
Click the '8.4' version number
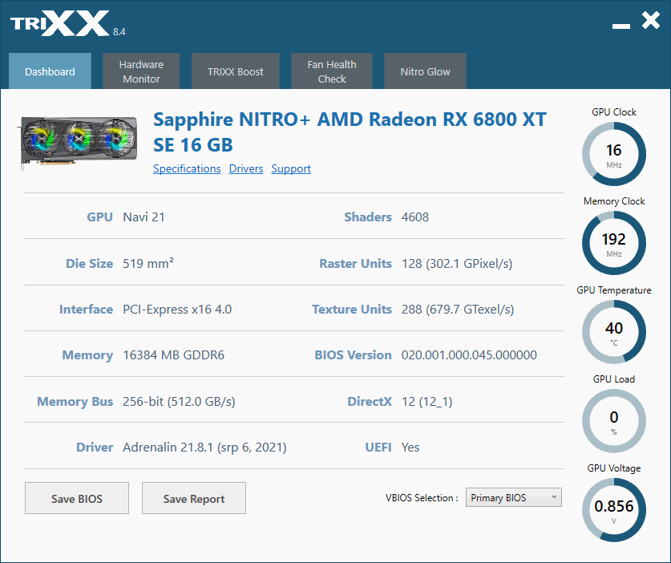[119, 32]
